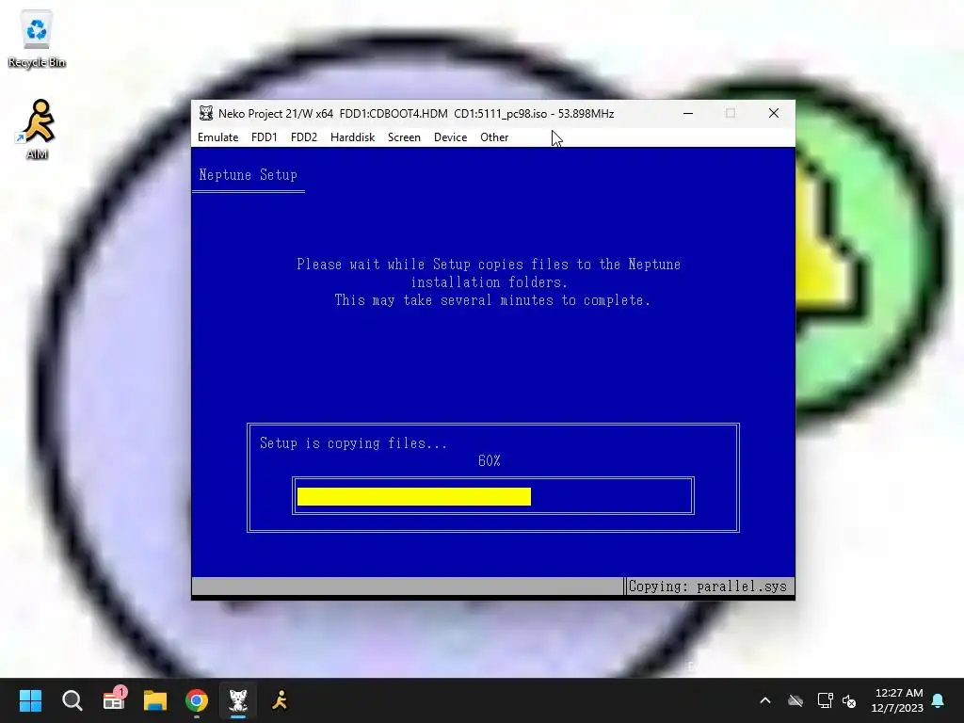The width and height of the screenshot is (964, 723).
Task: Open the Emulate menu
Action: pos(217,137)
